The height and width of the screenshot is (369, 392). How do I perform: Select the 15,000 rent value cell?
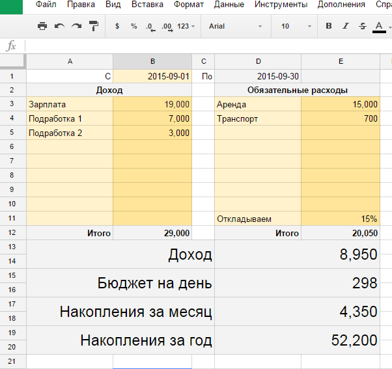(x=341, y=104)
